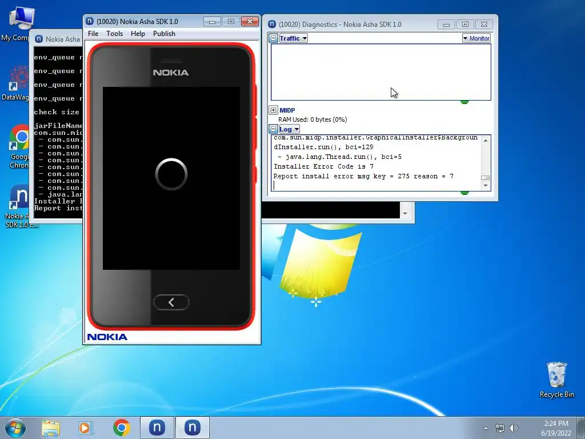The height and width of the screenshot is (439, 585).
Task: Open File Explorer from the taskbar
Action: coord(51,428)
